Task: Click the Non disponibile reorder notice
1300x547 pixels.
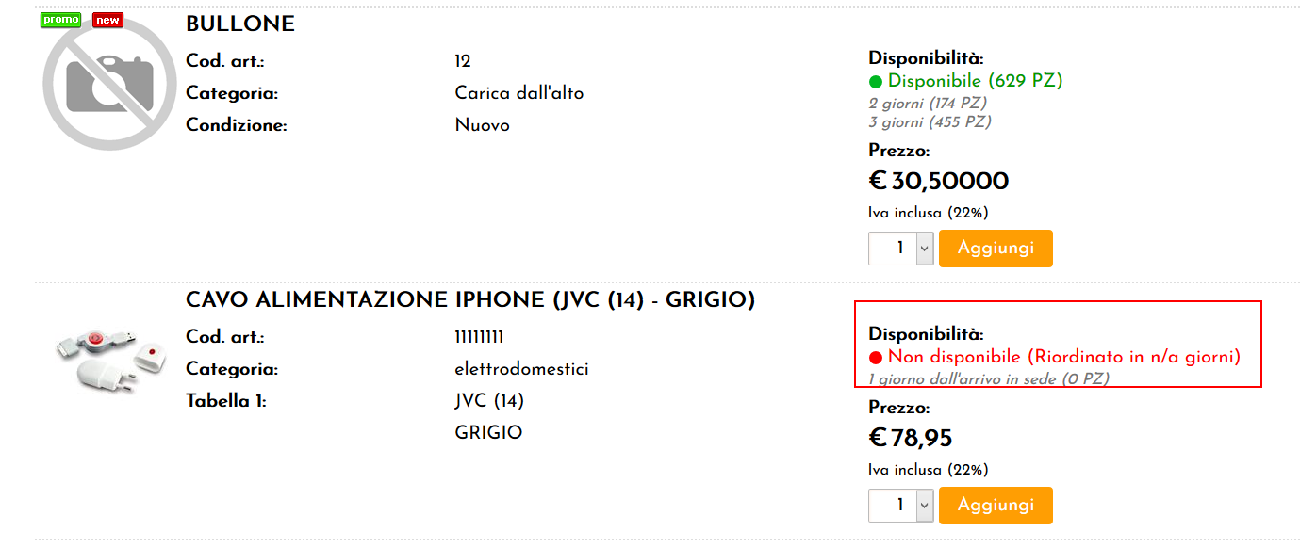Action: point(1064,357)
